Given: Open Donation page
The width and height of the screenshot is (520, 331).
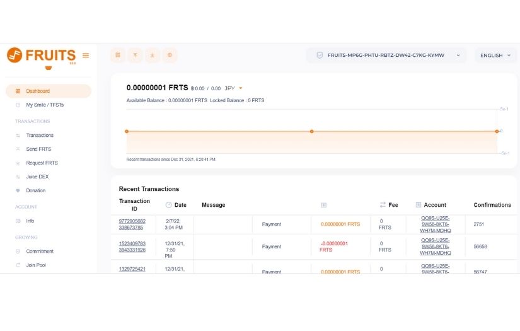Looking at the screenshot, I should tap(36, 190).
